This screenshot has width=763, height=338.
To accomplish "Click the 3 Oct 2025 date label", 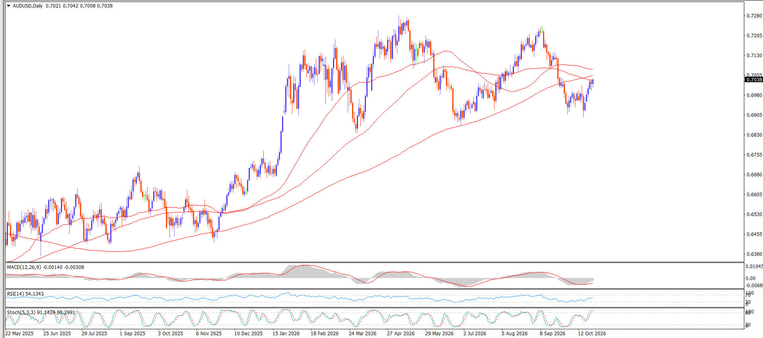I will (171, 334).
